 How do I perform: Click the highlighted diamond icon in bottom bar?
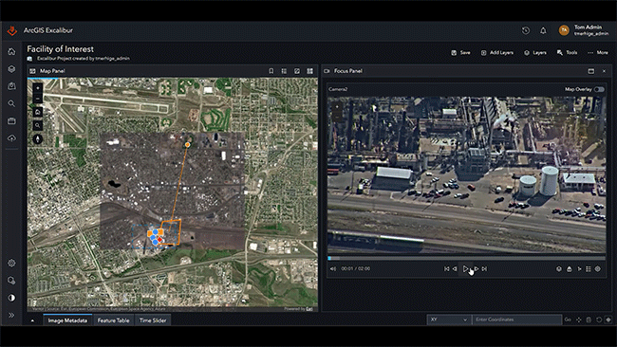(608, 320)
